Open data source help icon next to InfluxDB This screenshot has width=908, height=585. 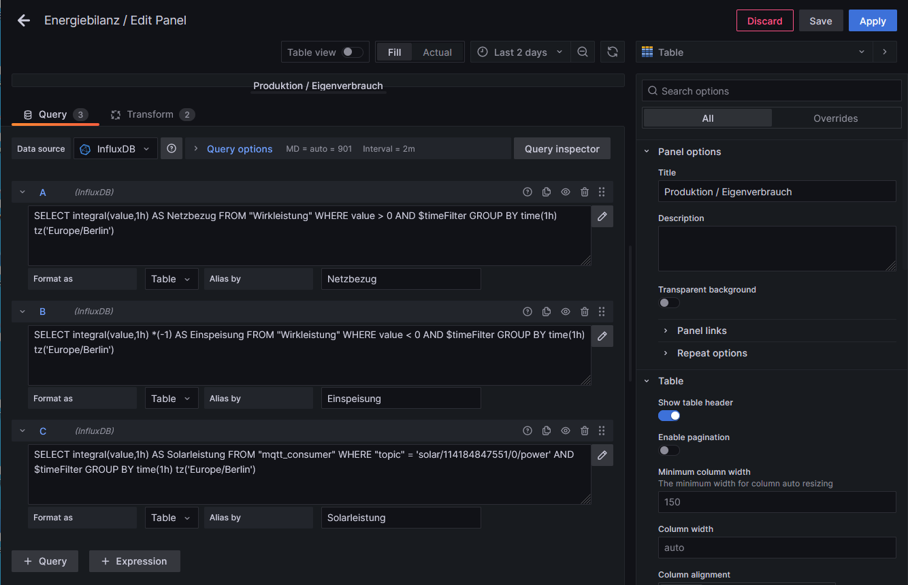click(x=171, y=149)
